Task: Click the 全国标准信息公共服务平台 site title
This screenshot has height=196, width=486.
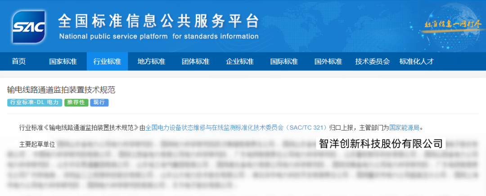Action: pyautogui.click(x=158, y=22)
